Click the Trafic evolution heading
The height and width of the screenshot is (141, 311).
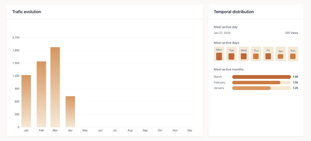(x=27, y=12)
